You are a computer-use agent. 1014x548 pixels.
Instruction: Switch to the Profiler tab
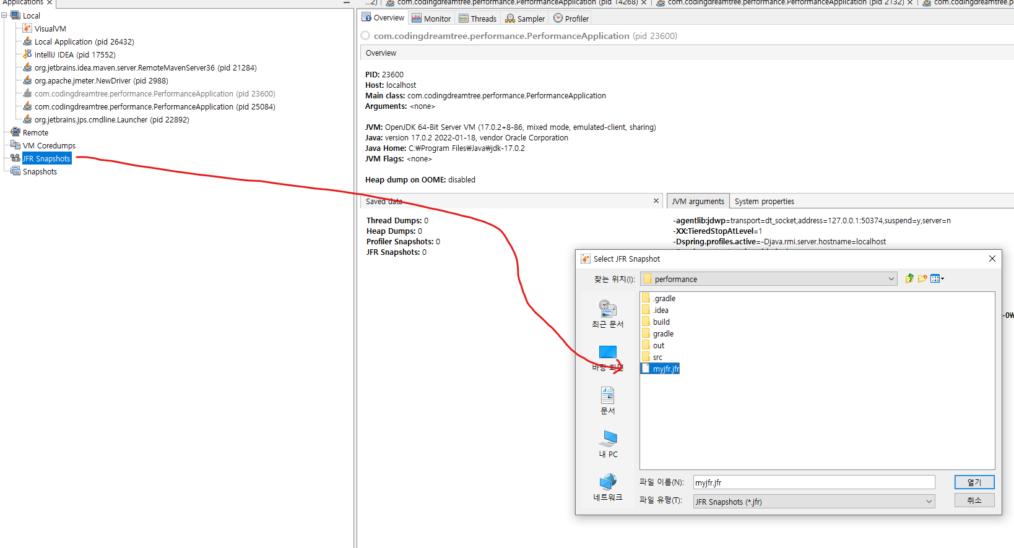point(571,19)
